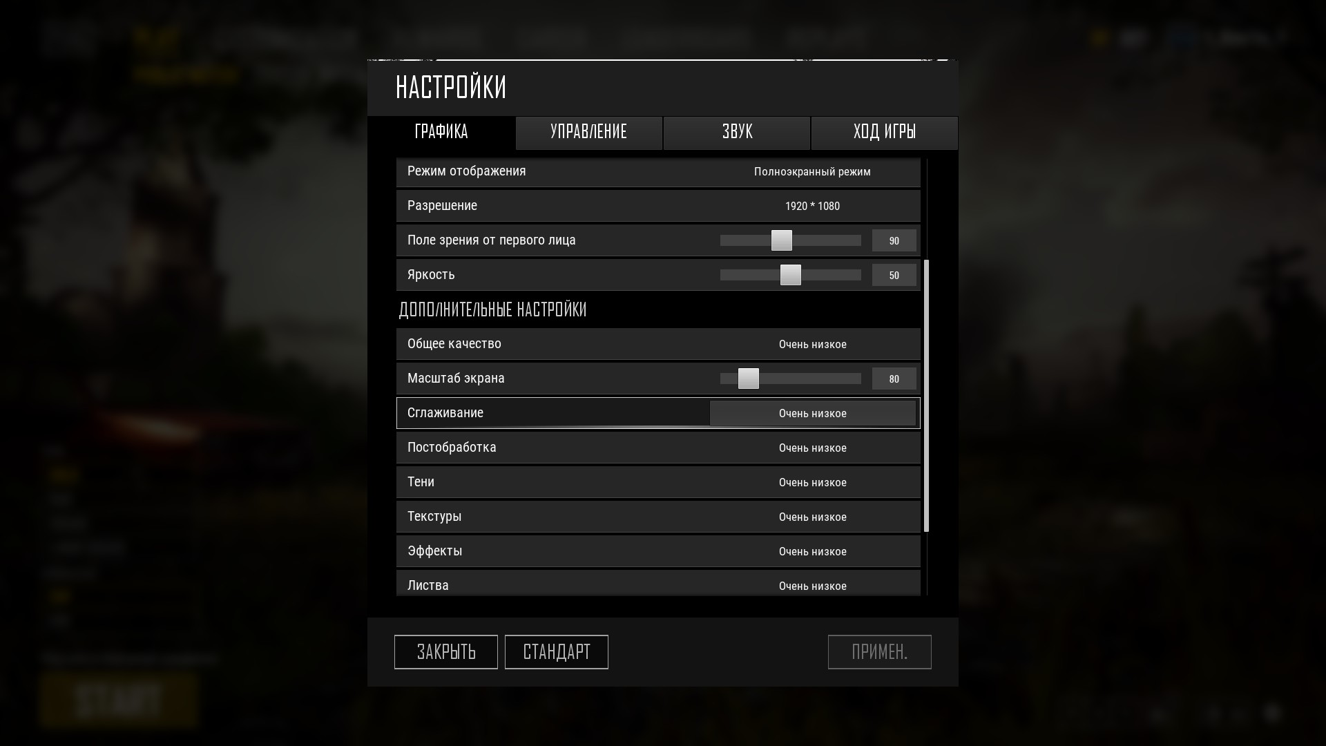Click the settings list scrollbar
The image size is (1326, 746).
pos(927,396)
